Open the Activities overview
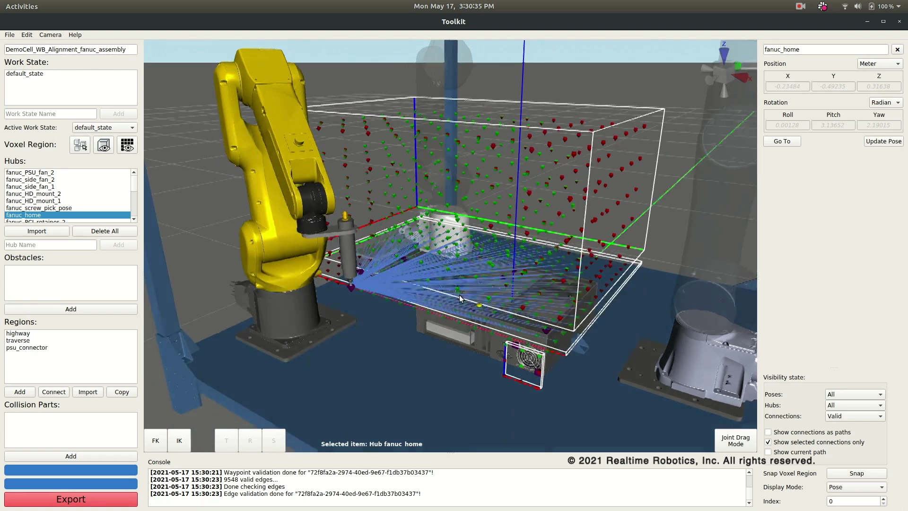This screenshot has height=511, width=908. 22,7
